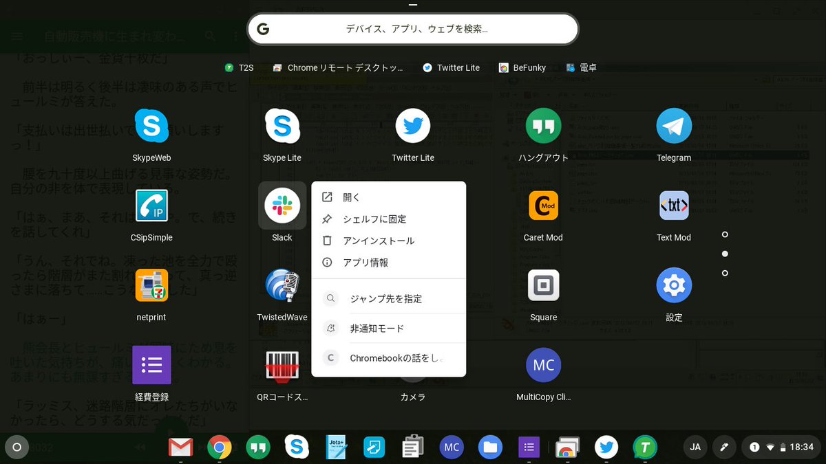Open green T app in shelf
This screenshot has height=464, width=826.
[645, 448]
